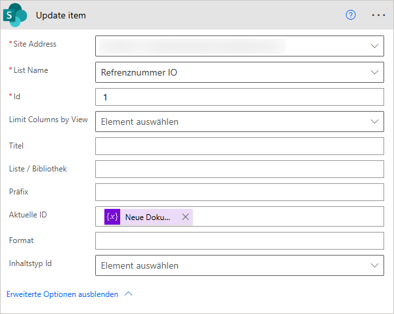This screenshot has height=314, width=394.
Task: Click into the Titel text field
Action: point(239,146)
